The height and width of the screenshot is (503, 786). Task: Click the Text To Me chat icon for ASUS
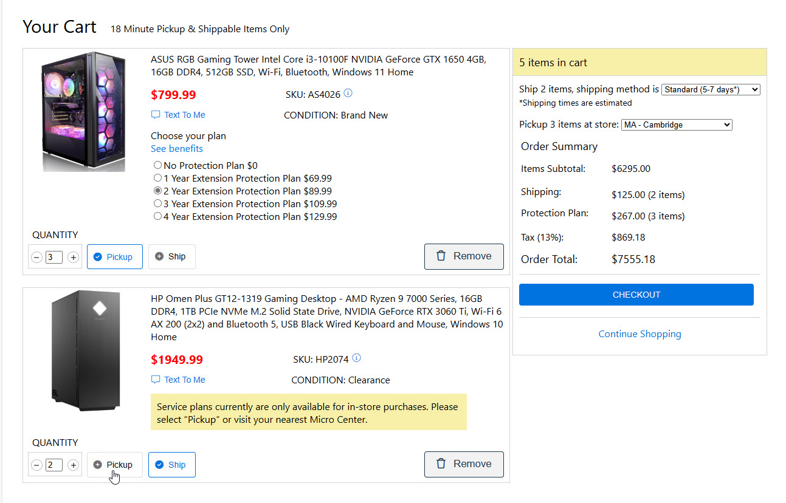(156, 115)
